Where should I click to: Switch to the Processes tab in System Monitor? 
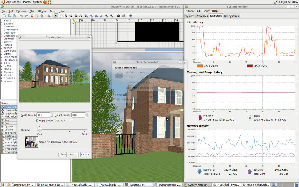coord(202,16)
